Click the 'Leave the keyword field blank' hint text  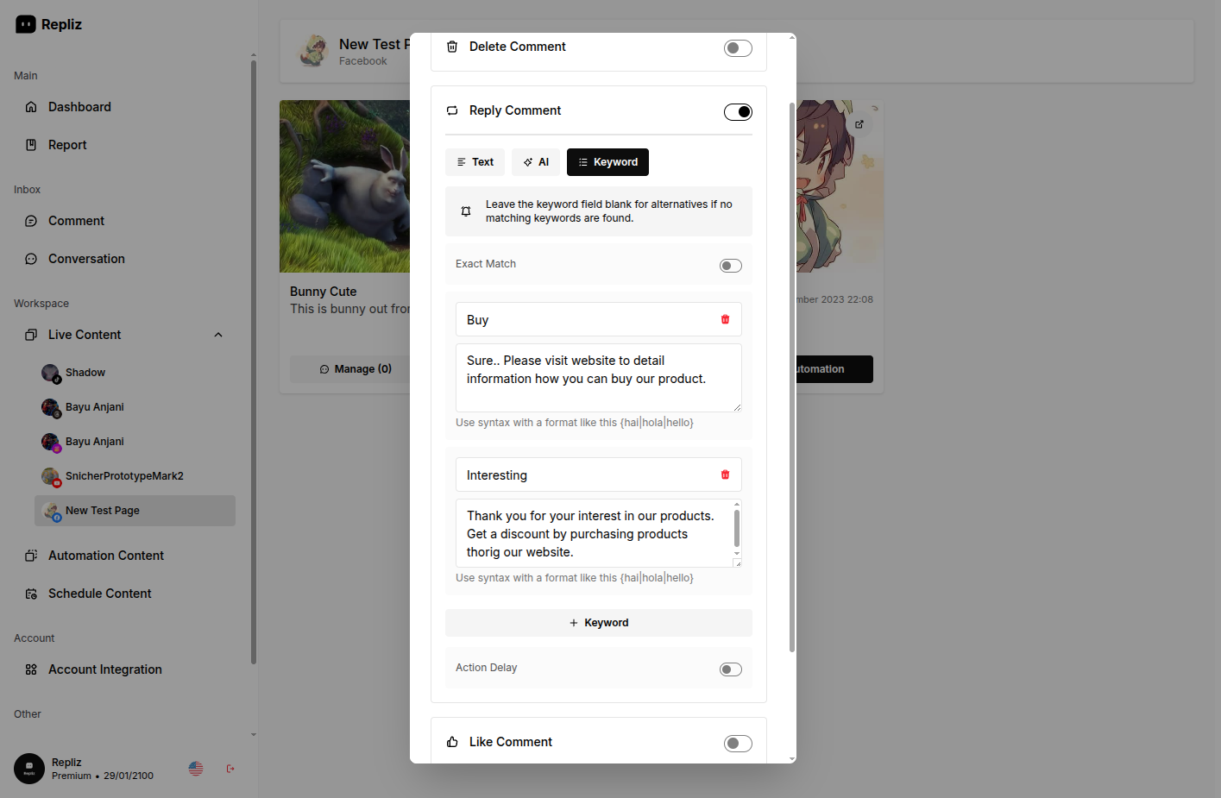tap(609, 211)
